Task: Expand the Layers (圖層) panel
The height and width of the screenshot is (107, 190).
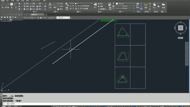Action: point(79,12)
